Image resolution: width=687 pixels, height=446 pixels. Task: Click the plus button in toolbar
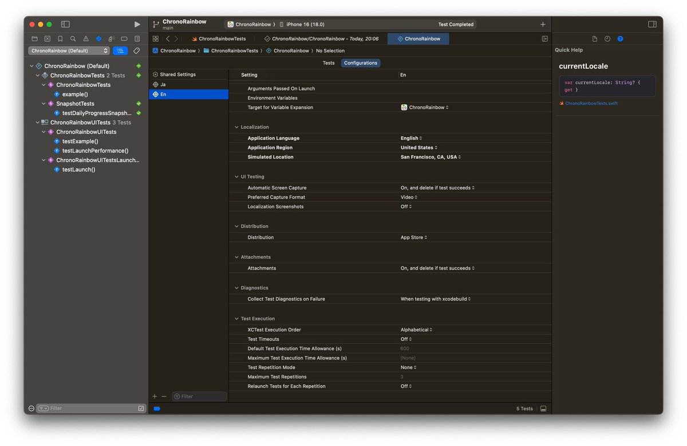pos(543,24)
